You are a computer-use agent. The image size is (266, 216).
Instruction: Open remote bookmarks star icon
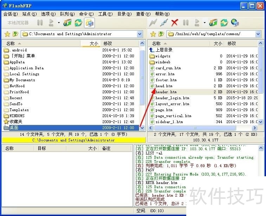pos(153,34)
